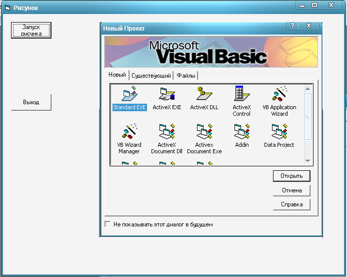The width and height of the screenshot is (347, 277).
Task: Select the ActiveX Control project icon
Action: [241, 94]
